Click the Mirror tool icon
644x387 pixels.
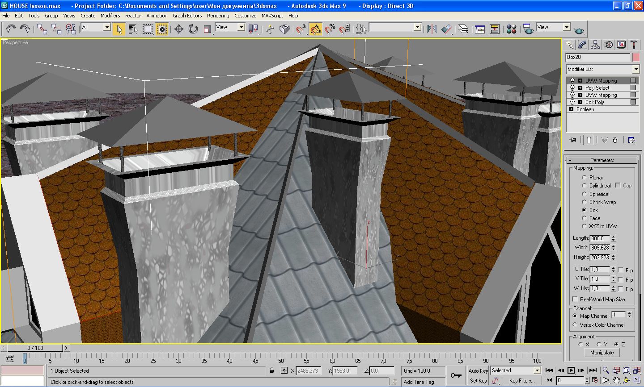pos(432,29)
